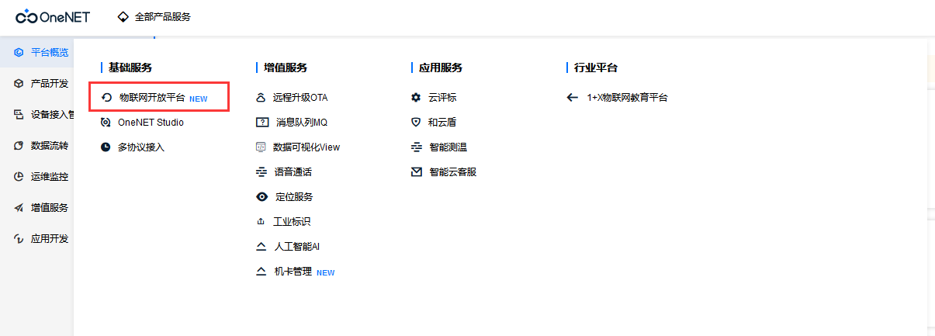Open 云评标 application service
935x336 pixels.
coord(442,98)
